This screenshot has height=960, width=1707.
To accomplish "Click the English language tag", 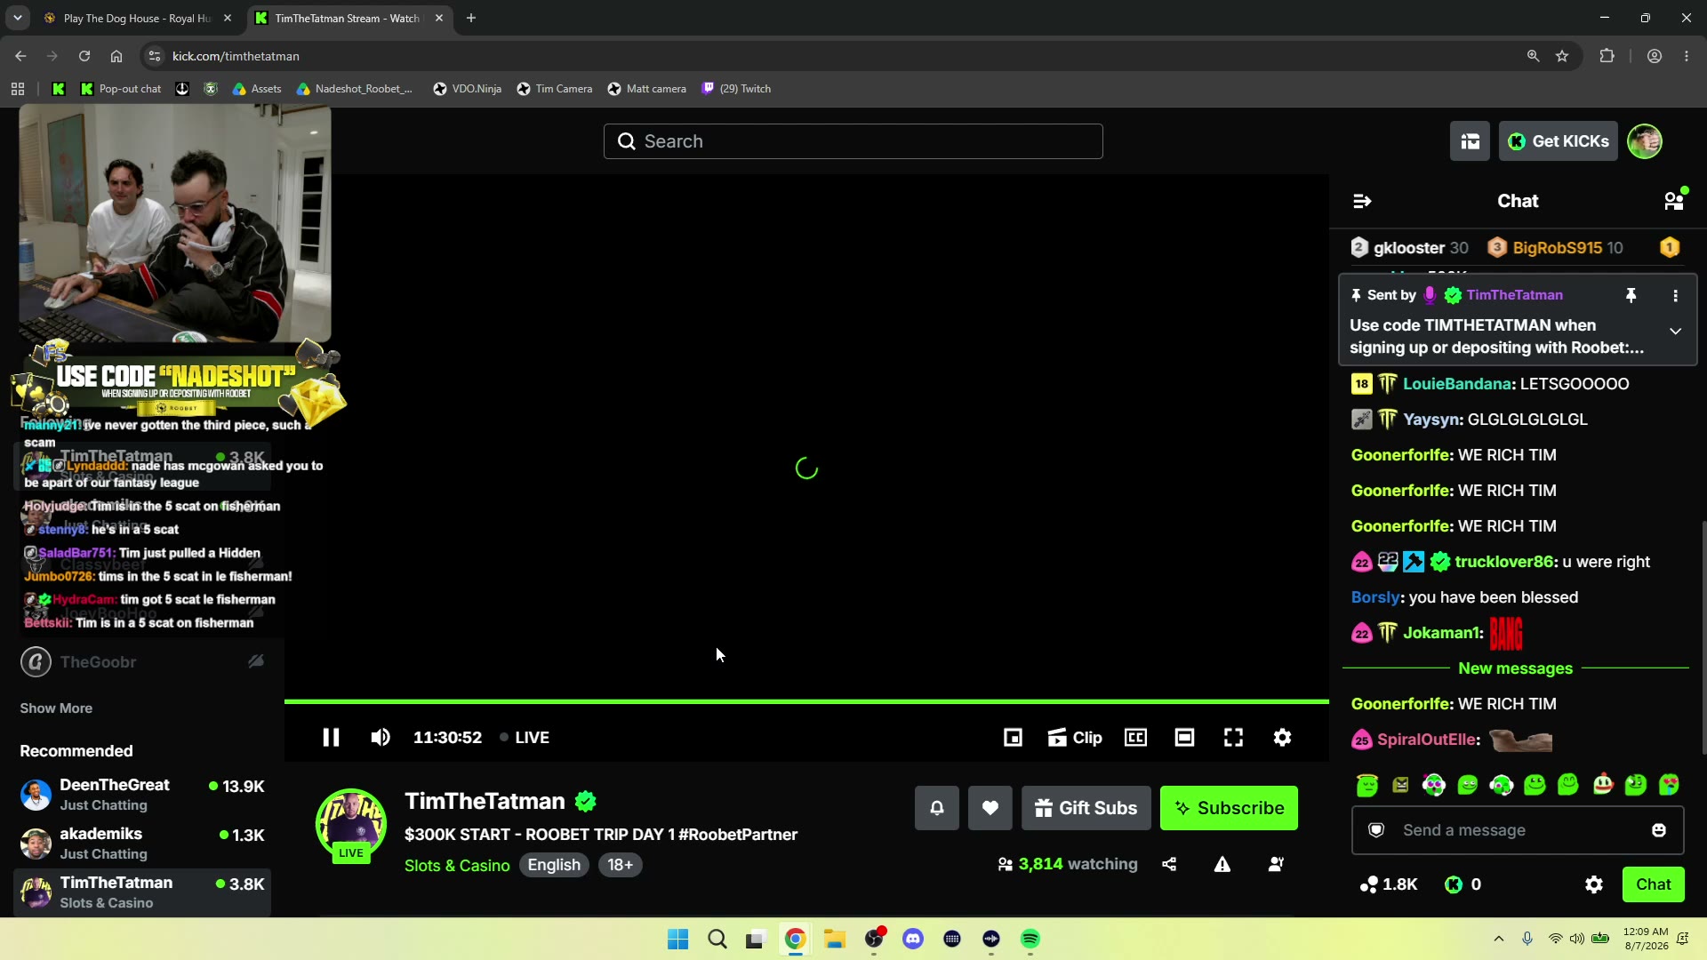I will pyautogui.click(x=554, y=865).
